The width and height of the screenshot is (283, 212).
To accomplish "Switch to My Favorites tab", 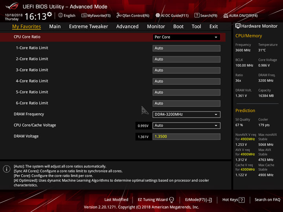I will tap(27, 27).
